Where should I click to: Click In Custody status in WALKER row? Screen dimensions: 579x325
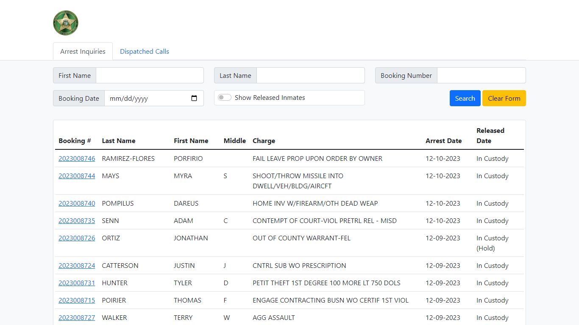coord(493,318)
